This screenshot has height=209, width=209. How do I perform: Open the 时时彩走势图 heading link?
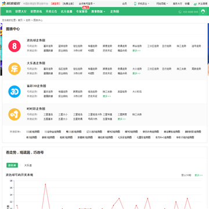pos(36,109)
